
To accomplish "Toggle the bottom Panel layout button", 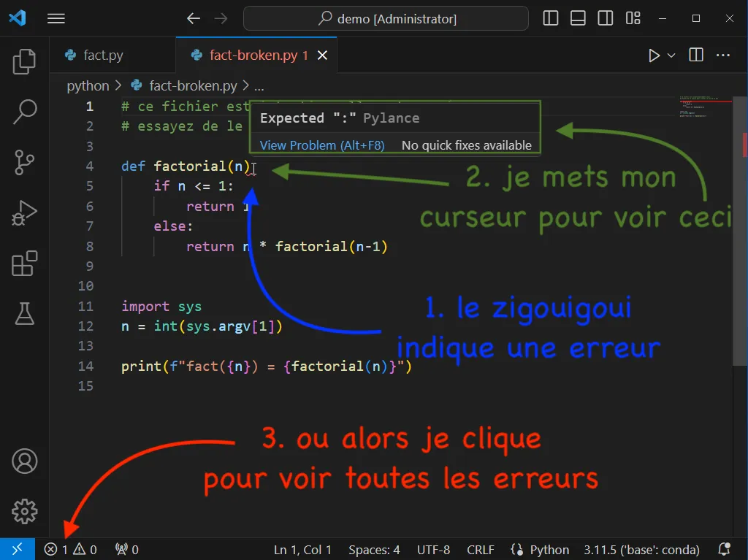I will (x=578, y=18).
